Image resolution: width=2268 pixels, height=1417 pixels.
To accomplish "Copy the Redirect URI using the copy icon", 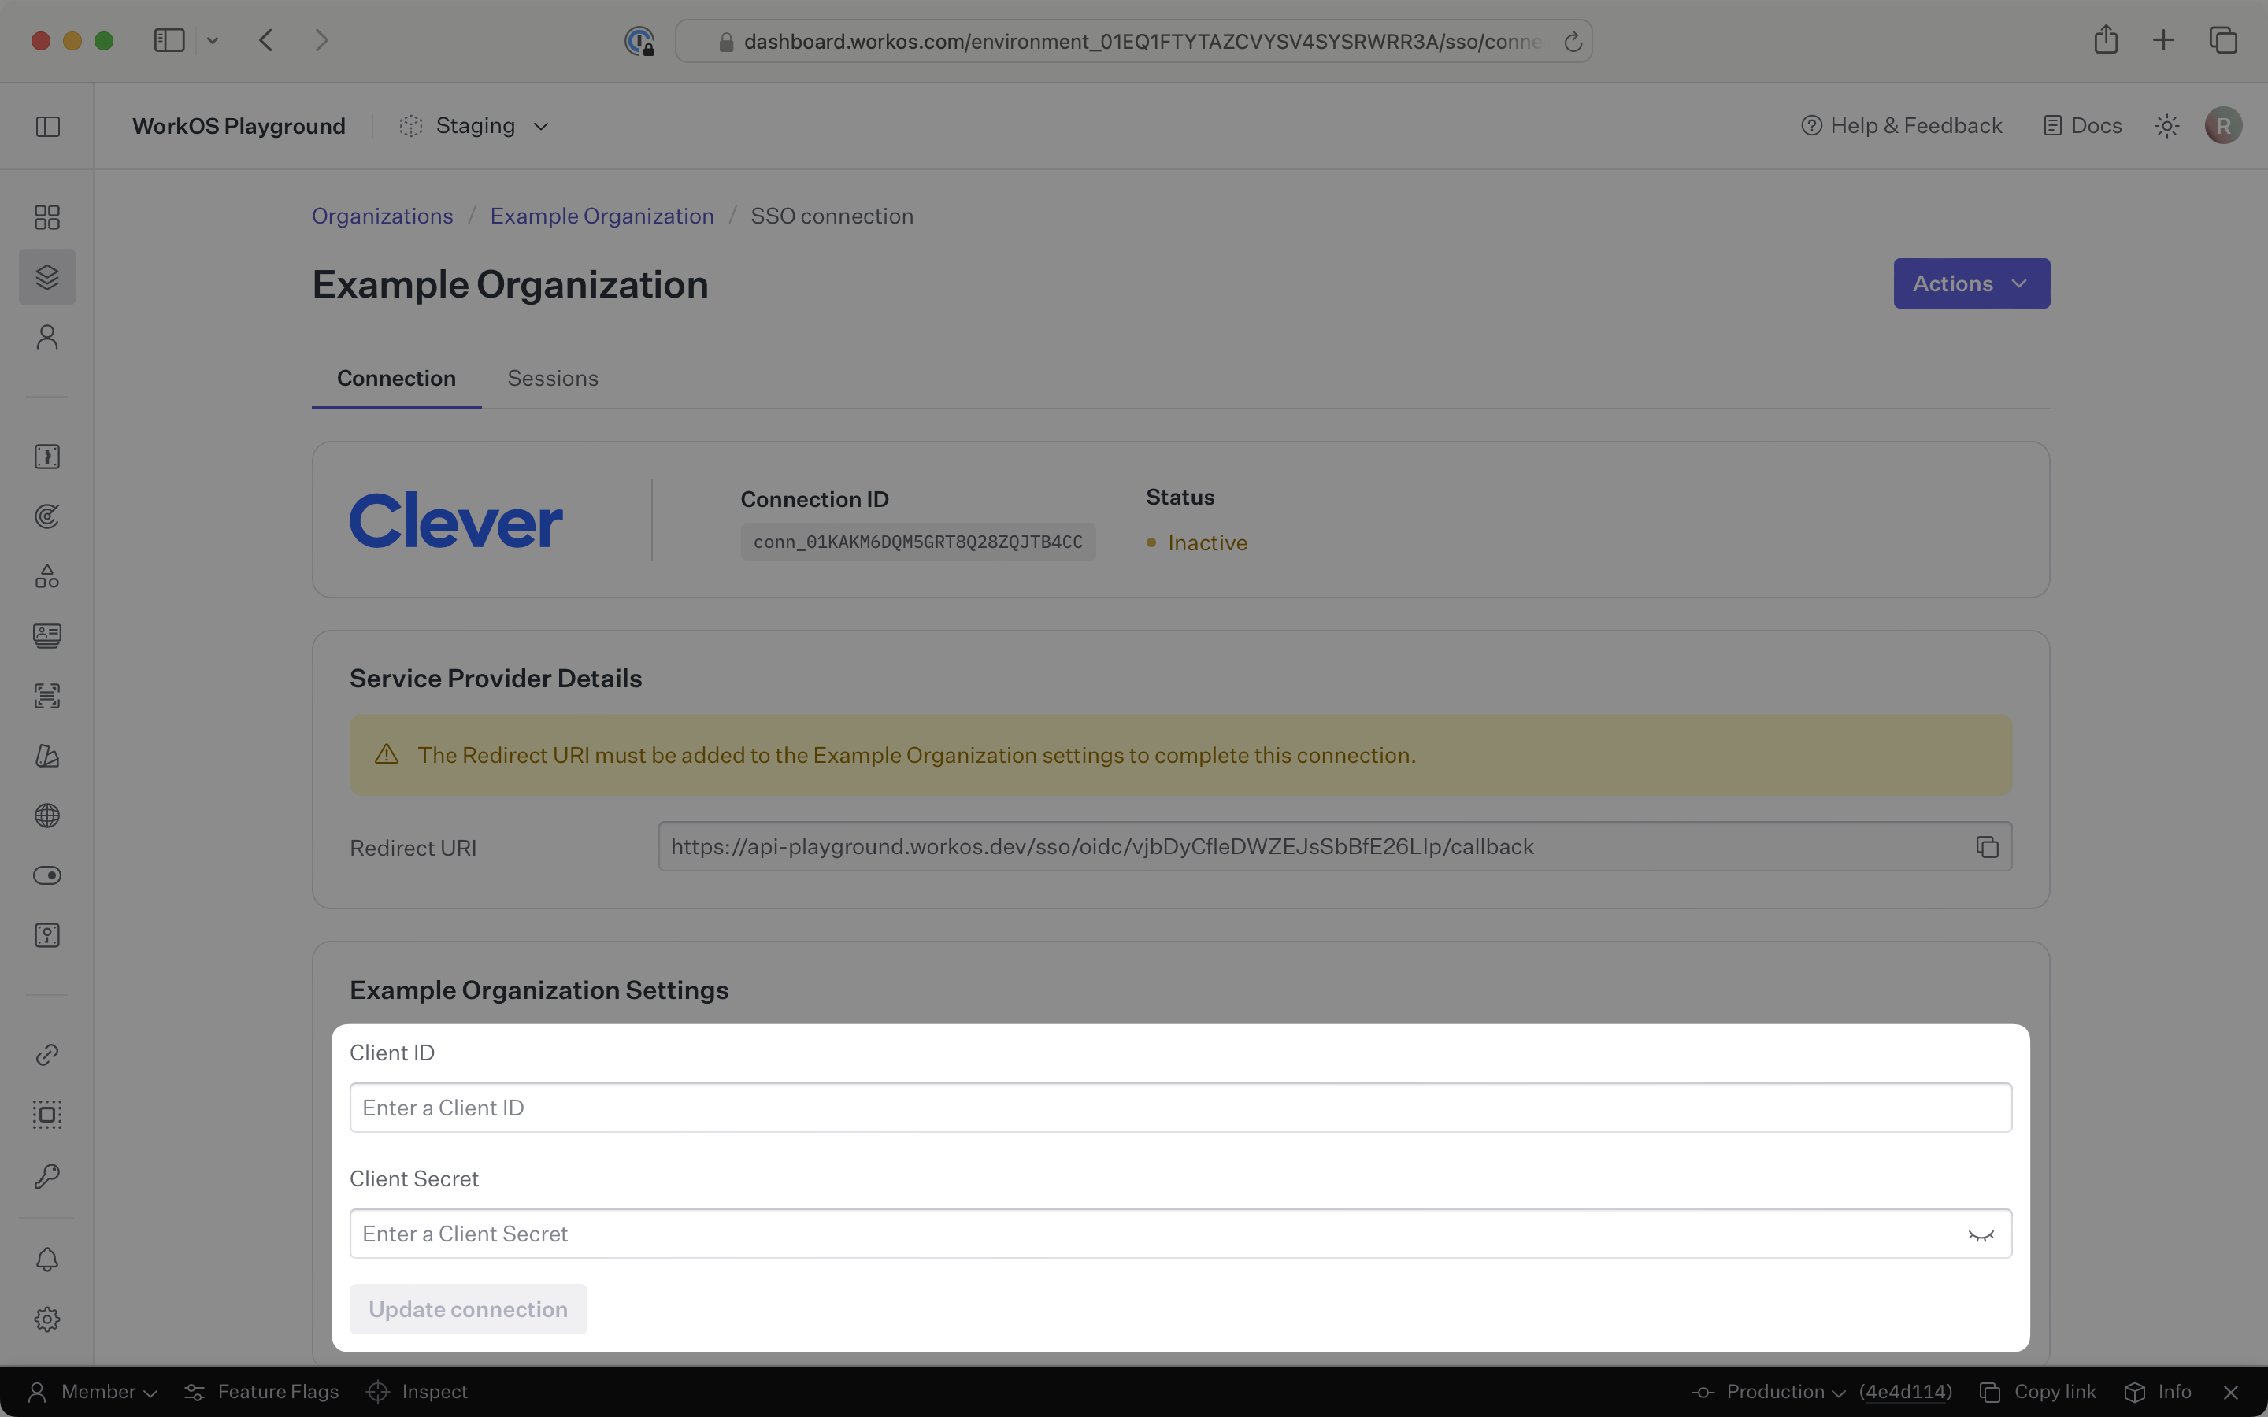I will pos(1986,845).
